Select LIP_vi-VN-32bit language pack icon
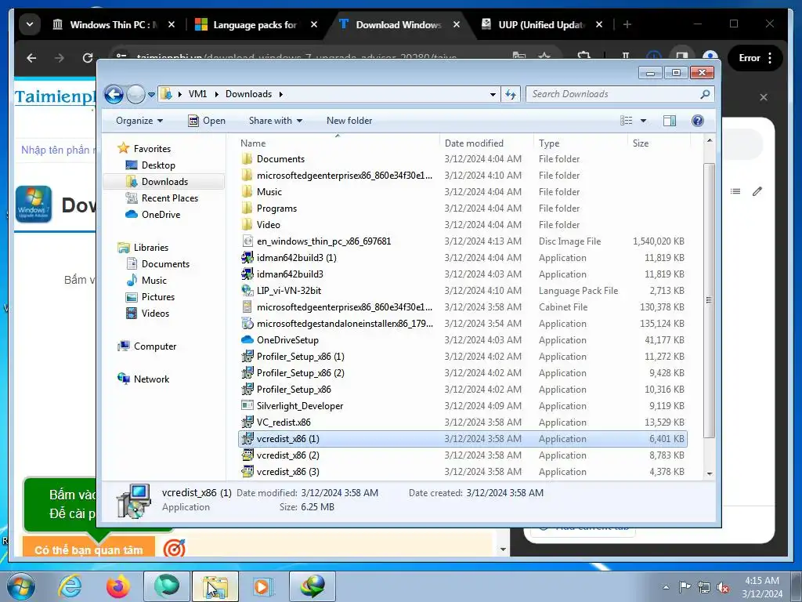Viewport: 802px width, 602px height. tap(247, 290)
